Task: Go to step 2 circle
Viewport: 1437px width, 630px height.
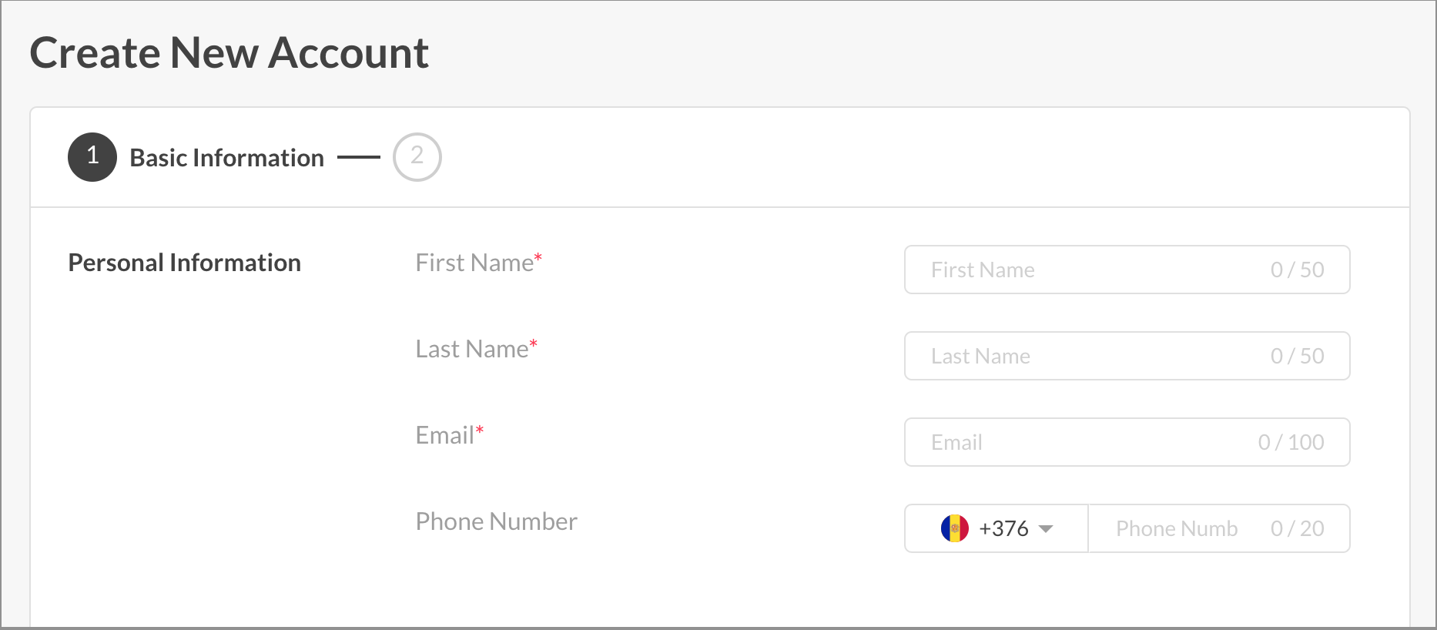Action: (x=417, y=157)
